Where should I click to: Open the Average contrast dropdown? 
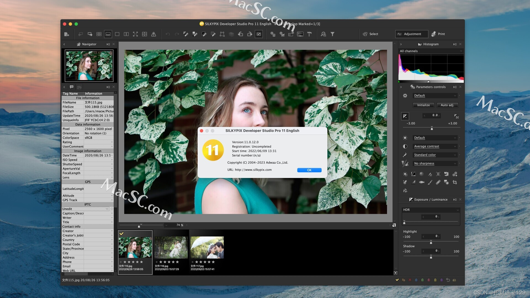click(x=435, y=146)
